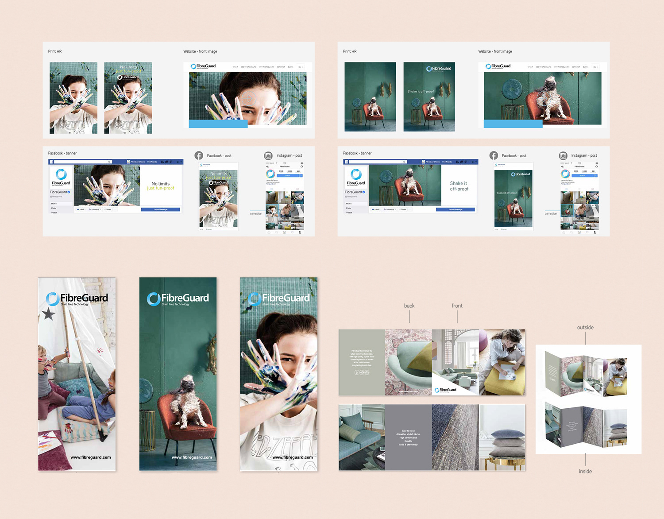
Task: Select the highlighted campaign tile in the dog Instagram grid
Action: pyautogui.click(x=567, y=210)
